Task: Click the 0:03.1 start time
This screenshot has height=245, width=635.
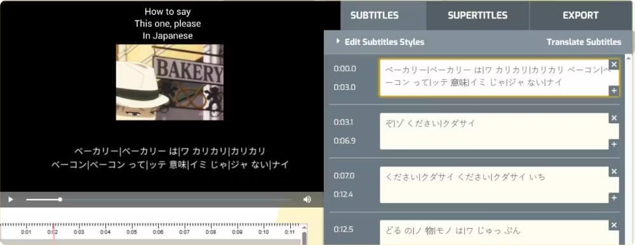Action: 344,122
